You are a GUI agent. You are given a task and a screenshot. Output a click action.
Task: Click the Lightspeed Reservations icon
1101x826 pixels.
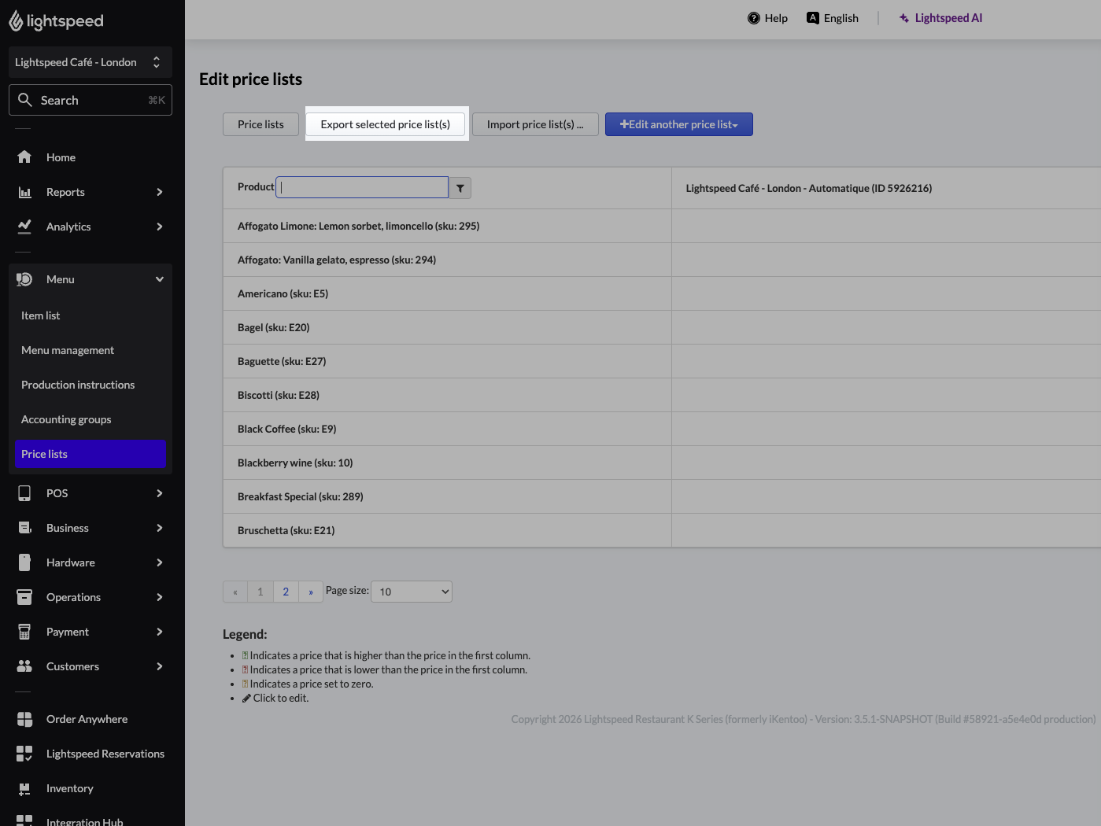(x=24, y=754)
